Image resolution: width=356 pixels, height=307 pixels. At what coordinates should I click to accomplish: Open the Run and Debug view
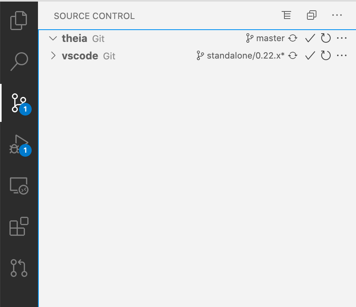coord(19,144)
